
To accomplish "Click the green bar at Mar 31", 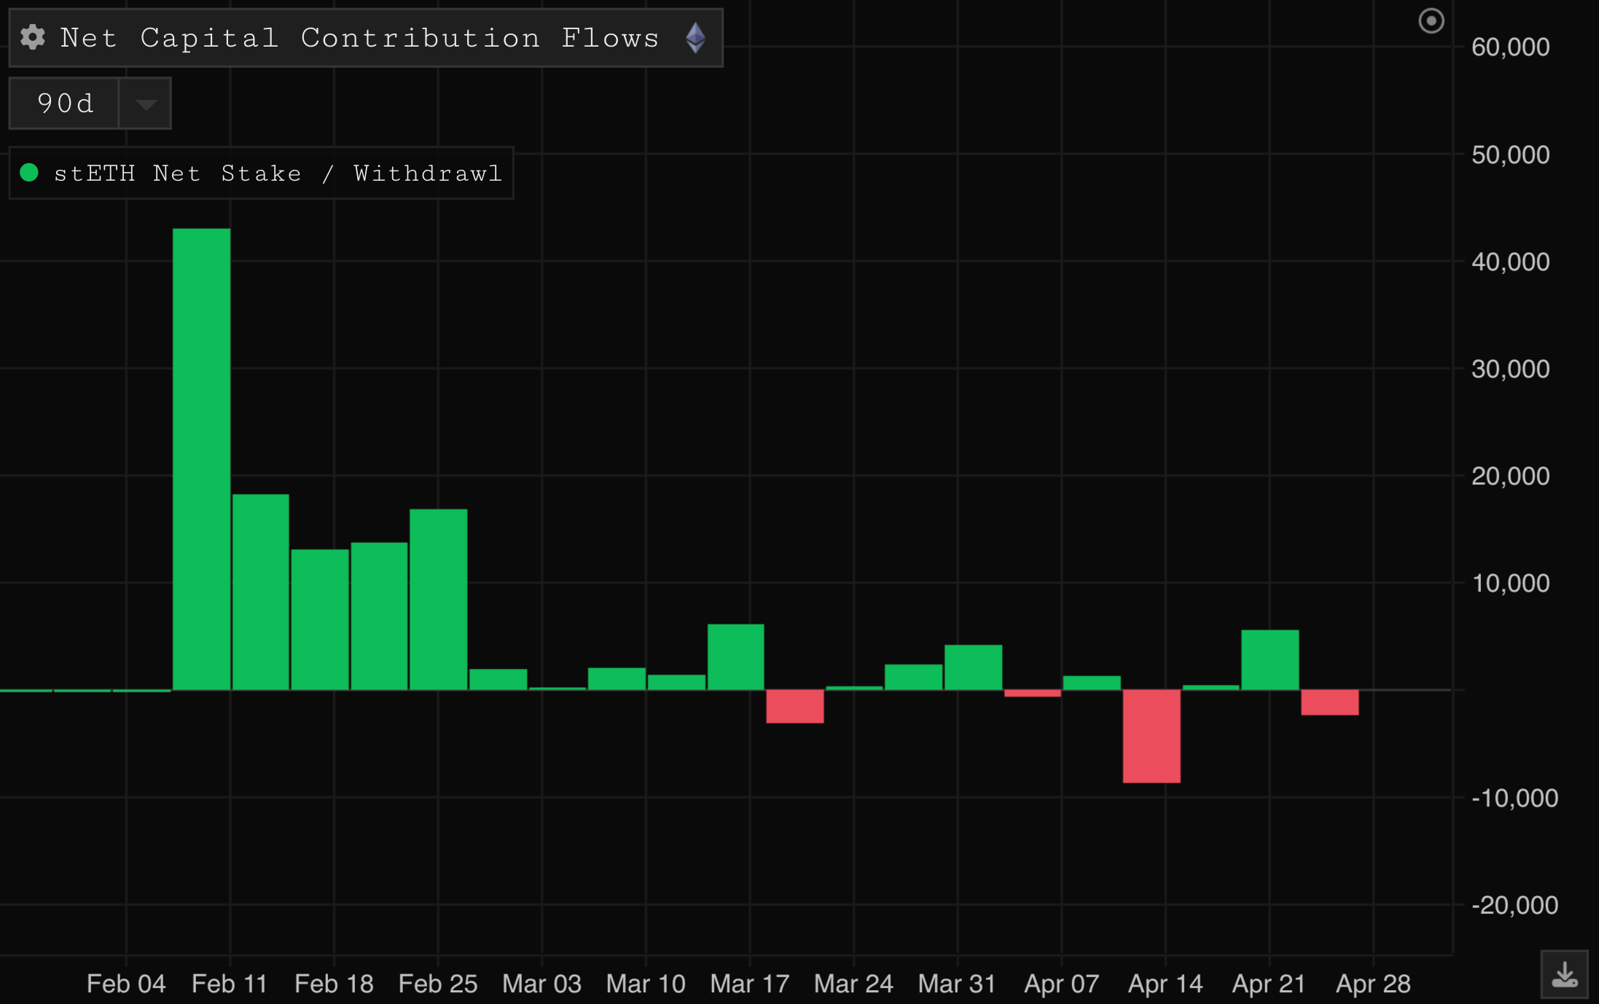I will 973,667.
